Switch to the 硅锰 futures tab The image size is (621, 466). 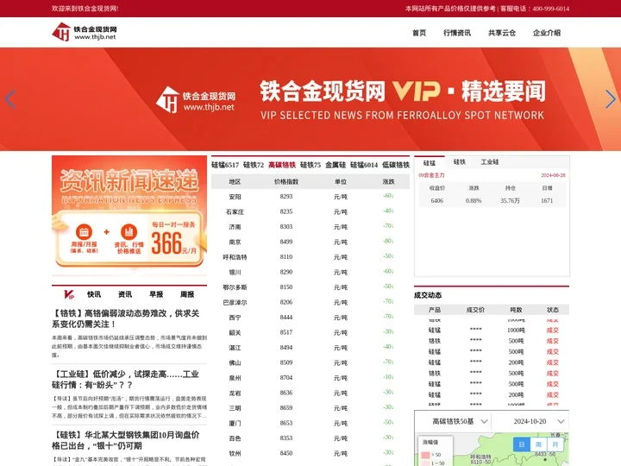point(430,163)
